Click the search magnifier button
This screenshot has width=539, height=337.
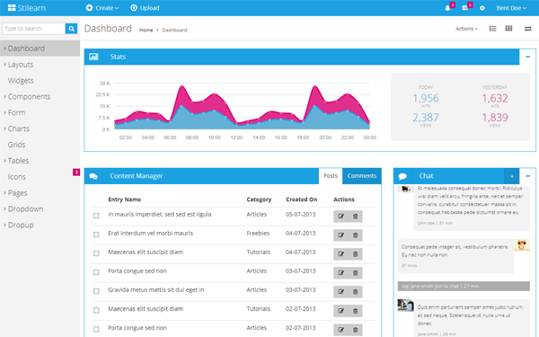pos(71,29)
